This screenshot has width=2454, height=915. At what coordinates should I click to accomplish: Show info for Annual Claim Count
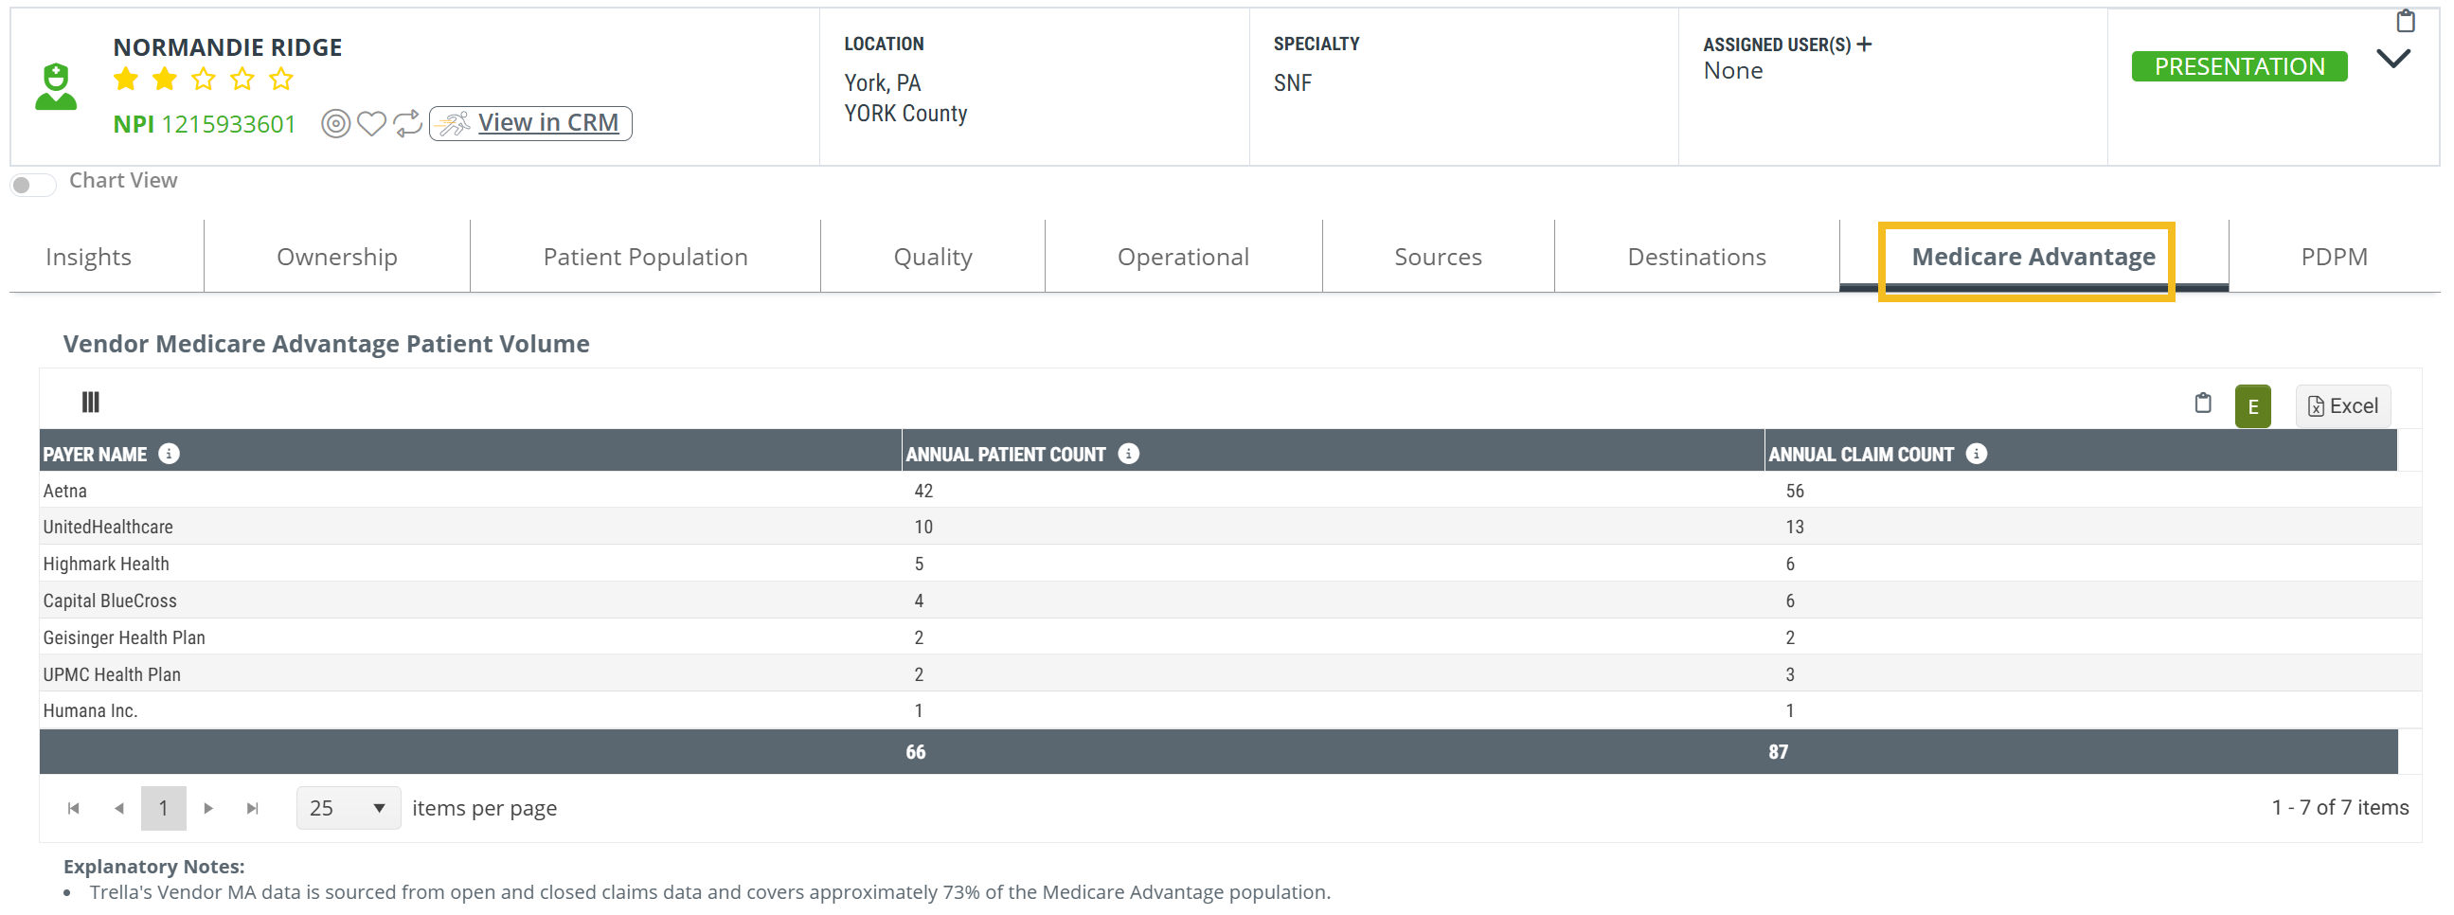pyautogui.click(x=1976, y=454)
